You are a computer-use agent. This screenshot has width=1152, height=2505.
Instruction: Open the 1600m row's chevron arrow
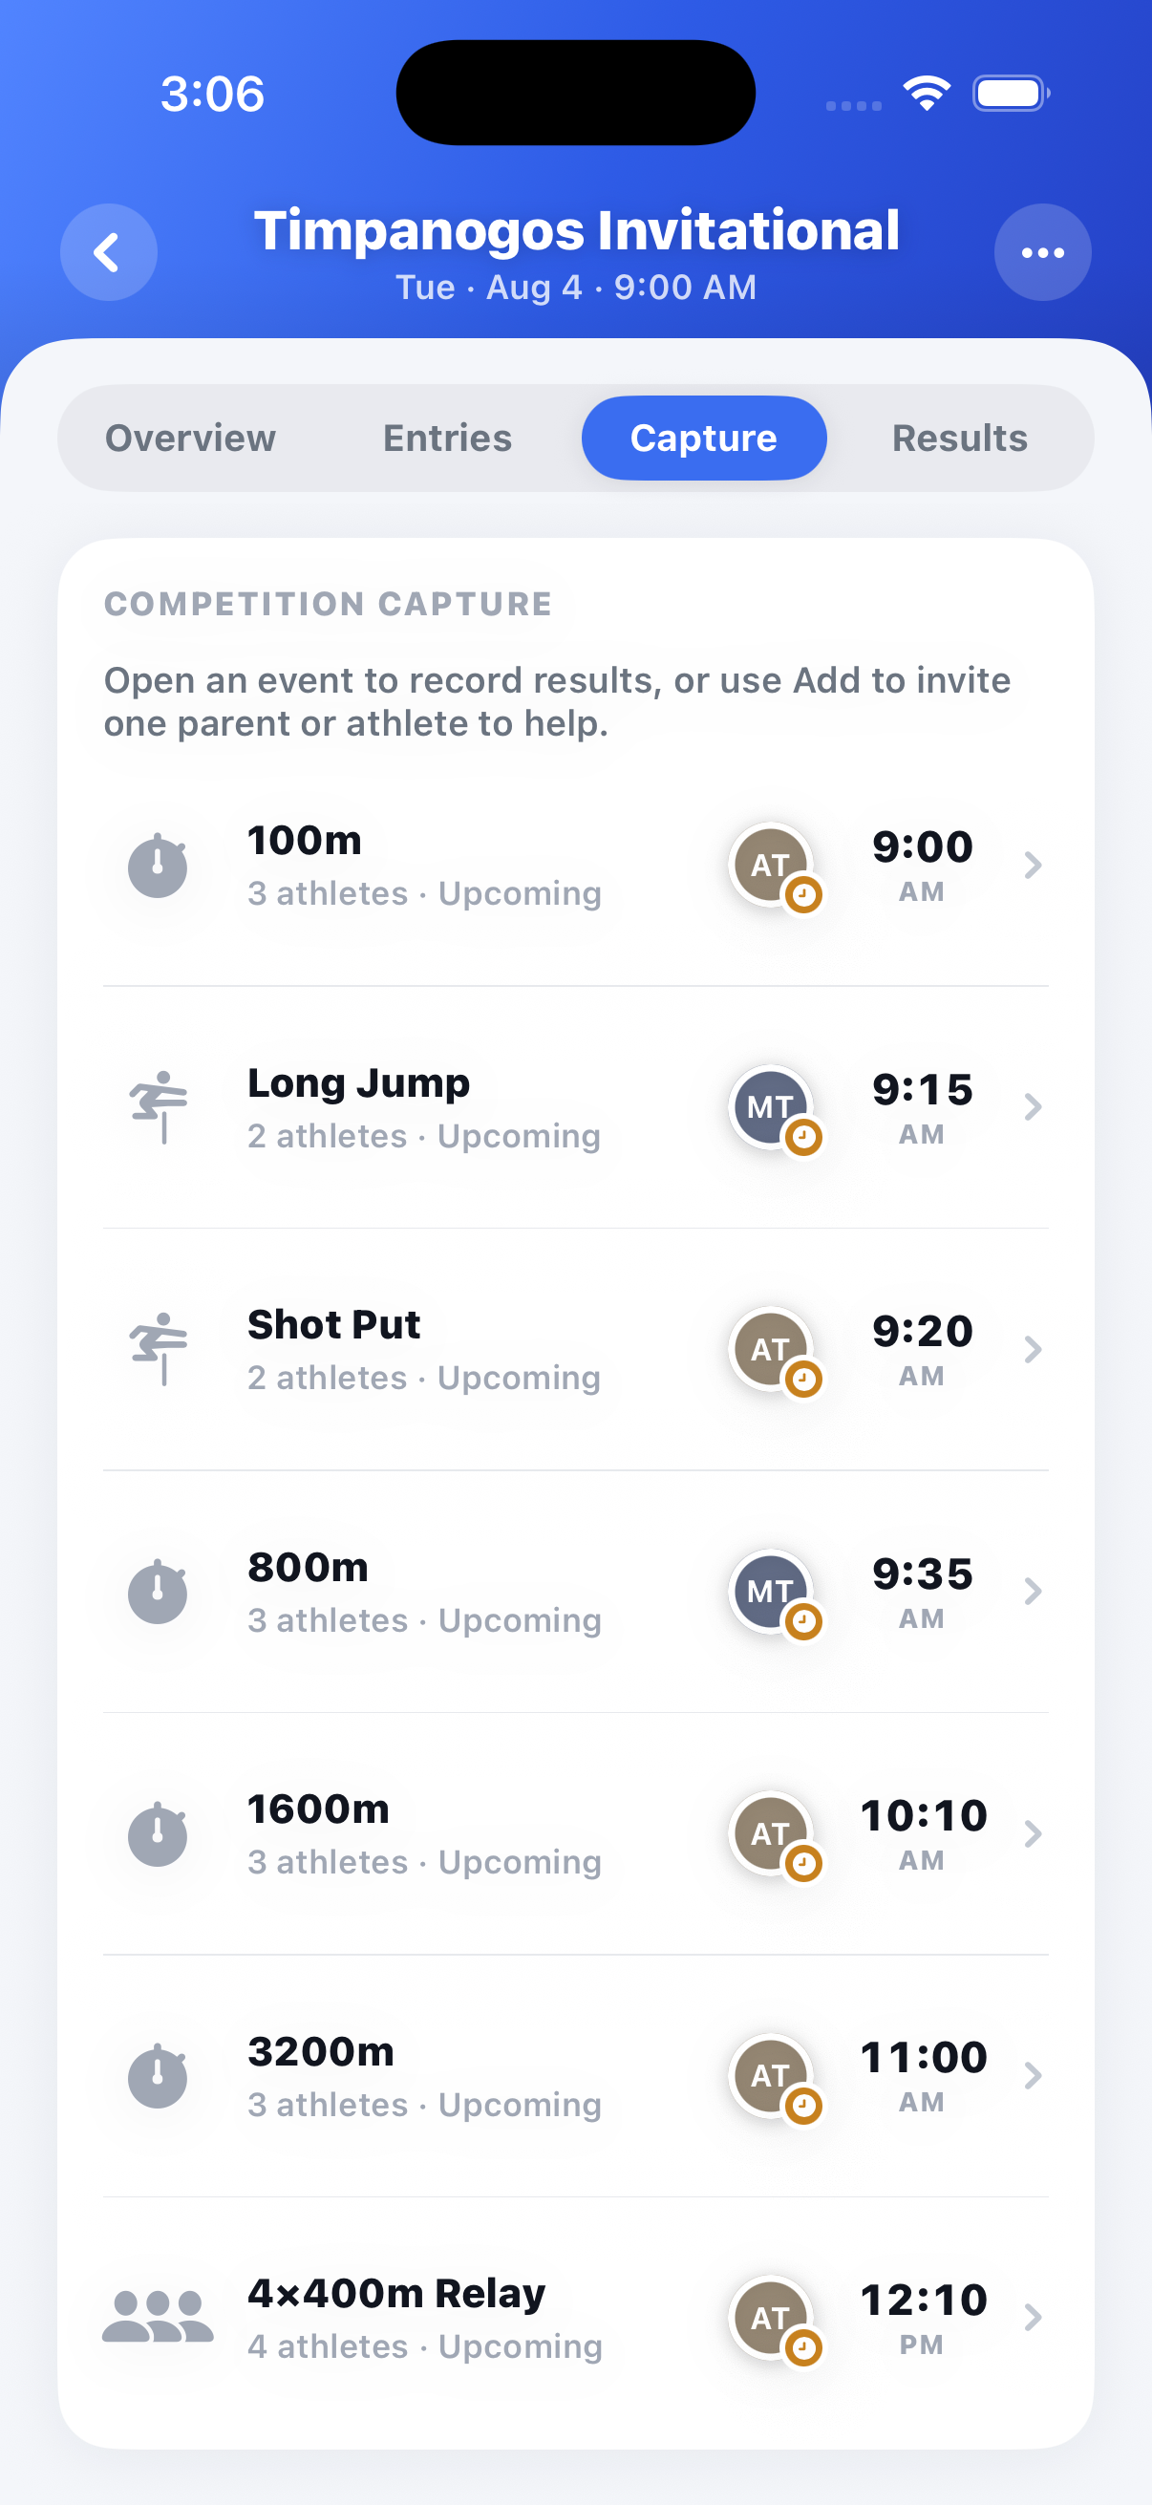click(1033, 1833)
